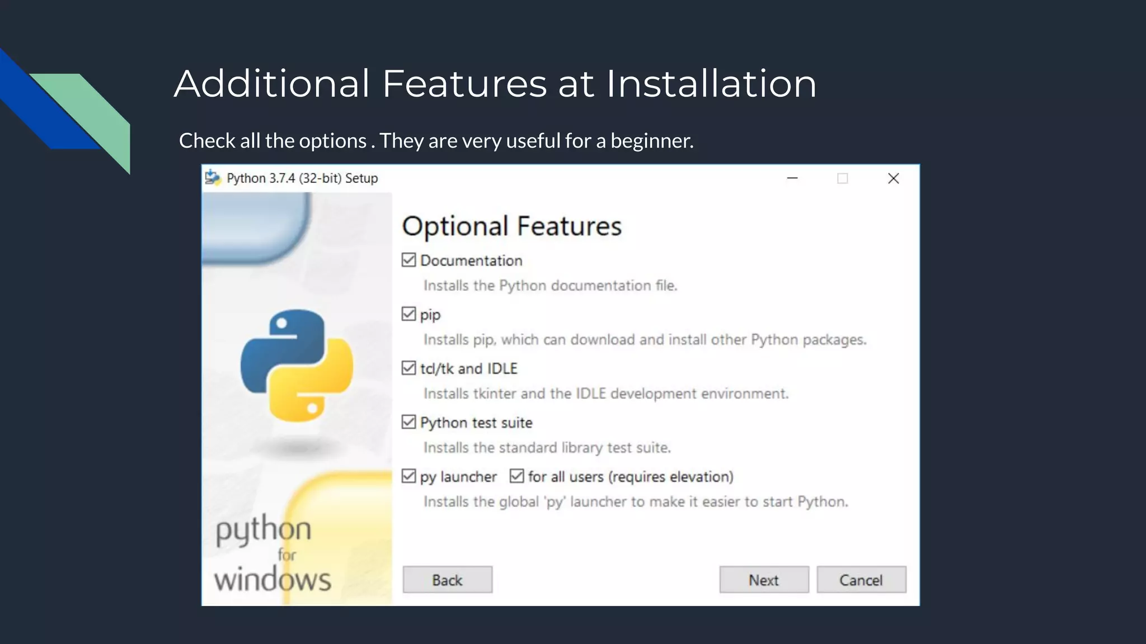Image resolution: width=1146 pixels, height=644 pixels.
Task: Click the Python installer icon in title bar
Action: 213,178
